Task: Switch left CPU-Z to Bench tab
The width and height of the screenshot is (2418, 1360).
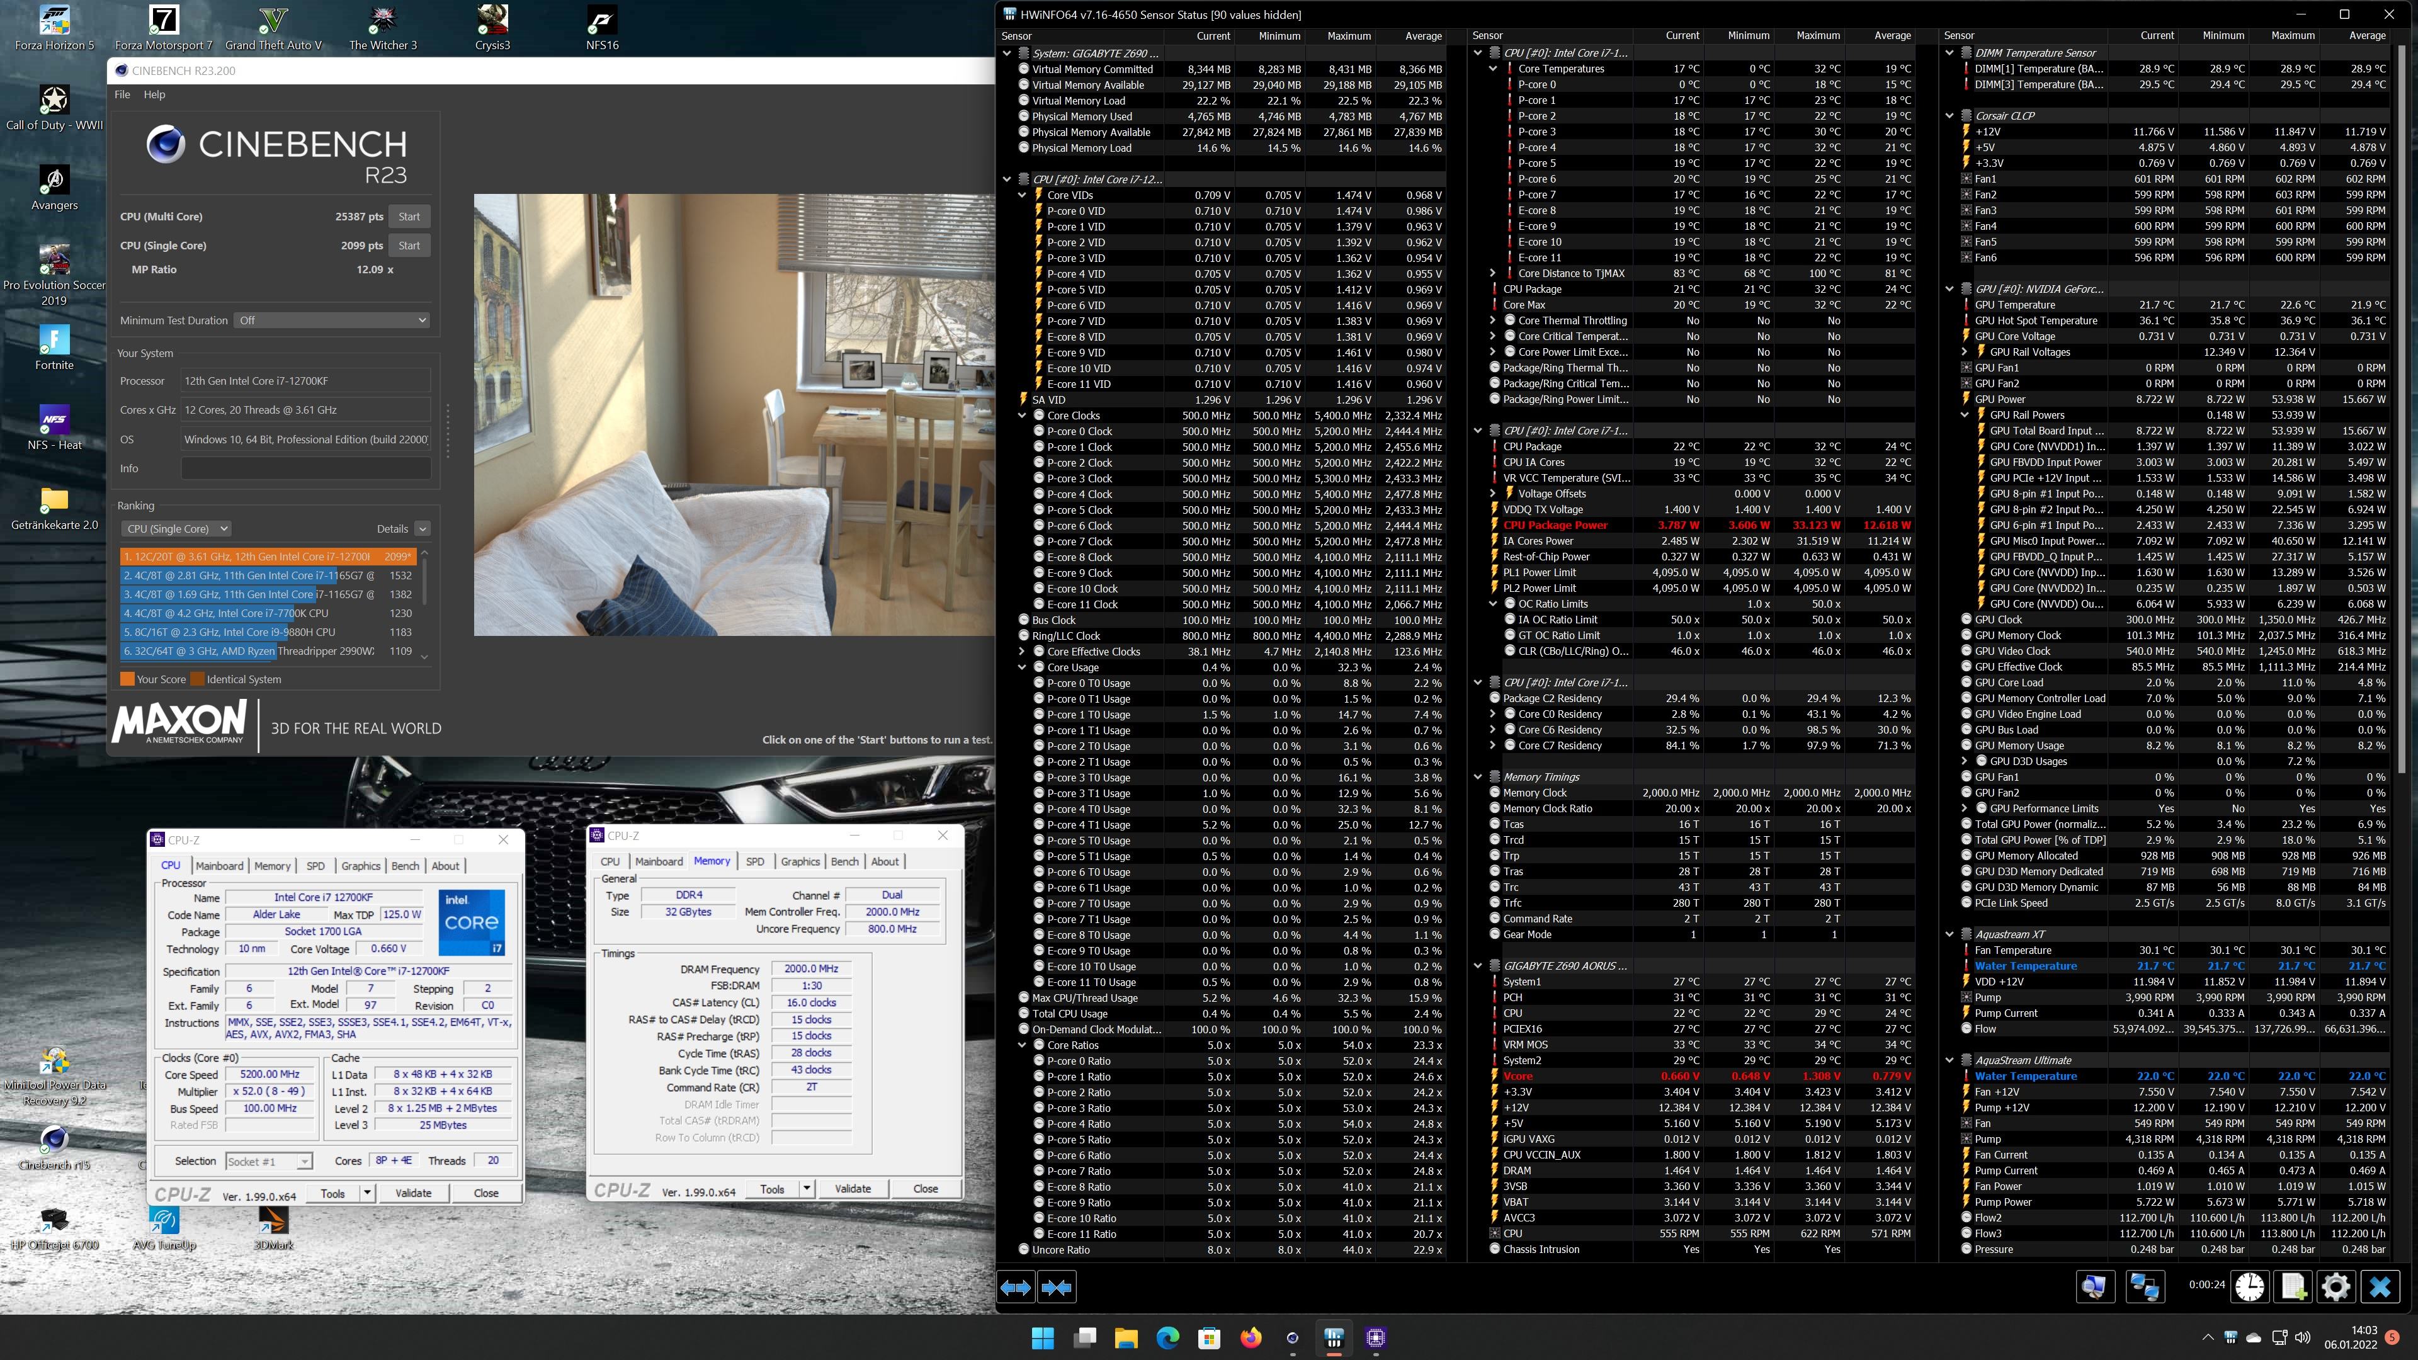Action: pyautogui.click(x=404, y=865)
